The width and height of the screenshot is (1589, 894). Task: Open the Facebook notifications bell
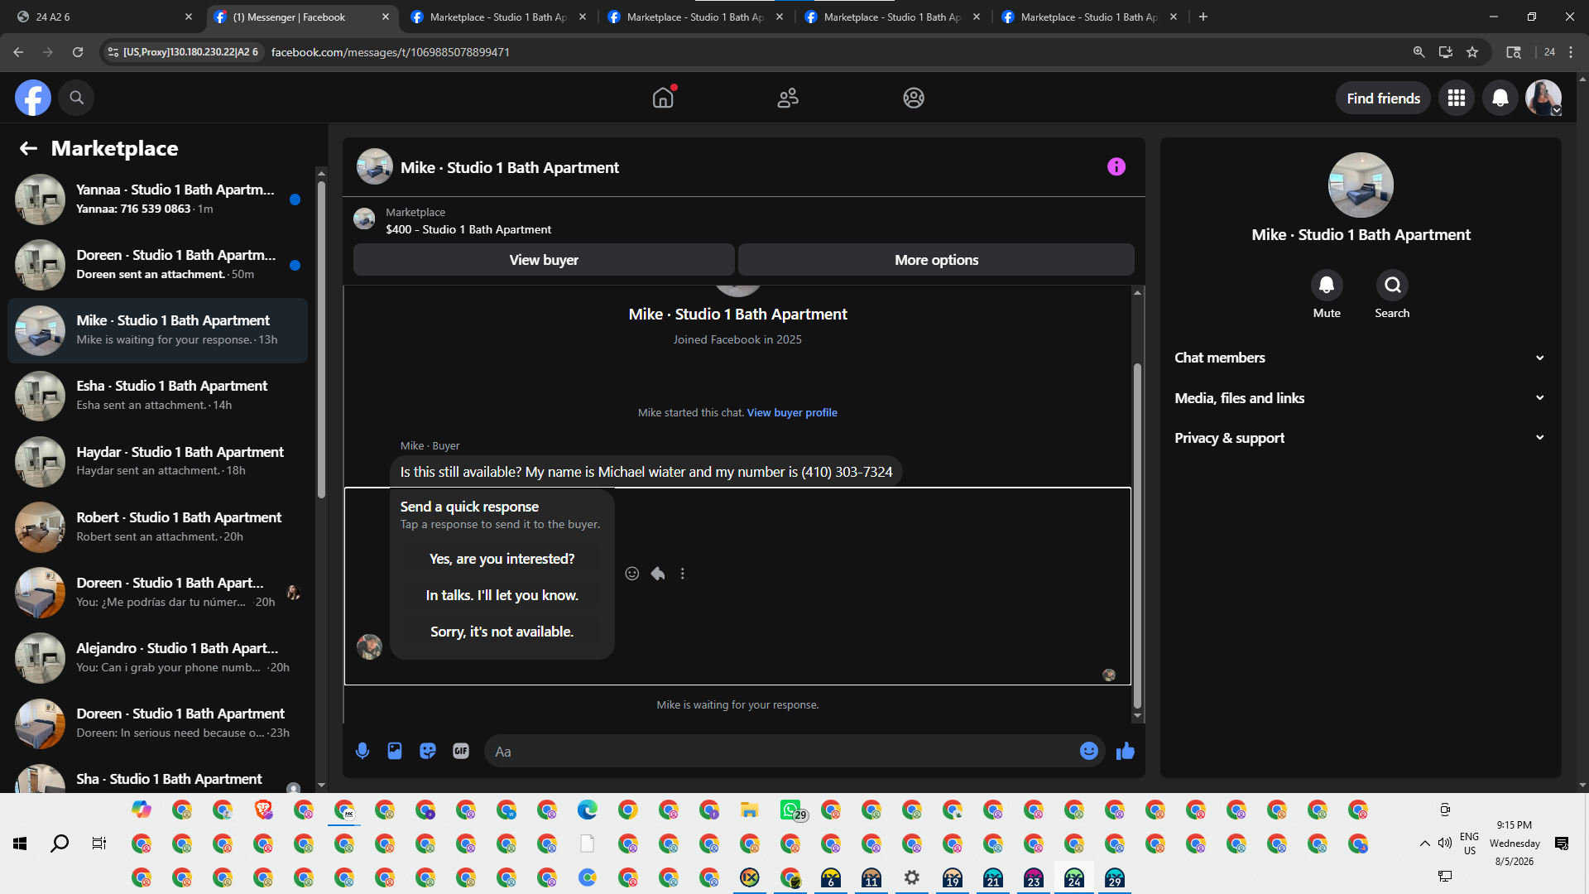coord(1500,99)
